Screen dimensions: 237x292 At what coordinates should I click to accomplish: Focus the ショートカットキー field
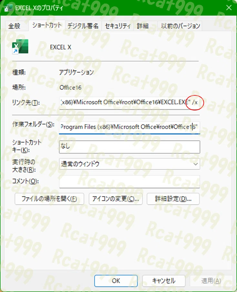point(129,147)
